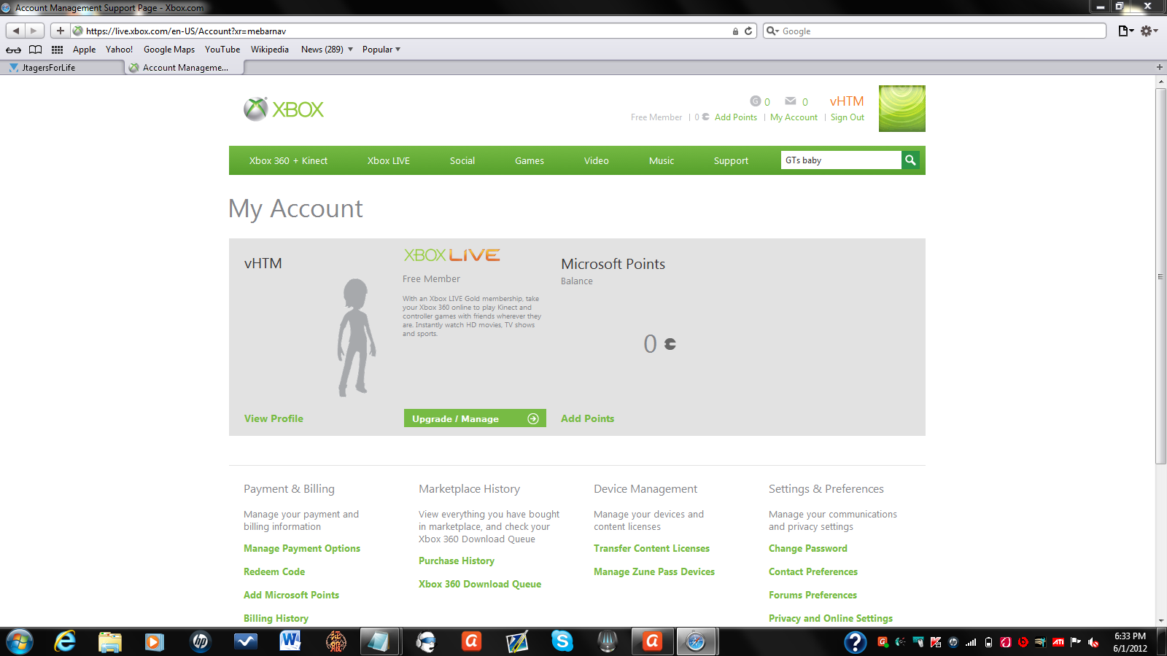This screenshot has width=1167, height=656.
Task: Reload the current Xbox page
Action: (748, 31)
